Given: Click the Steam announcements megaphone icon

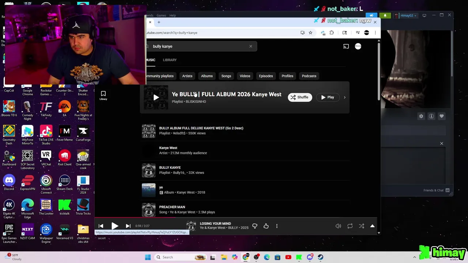Looking at the screenshot, I should pos(371,15).
